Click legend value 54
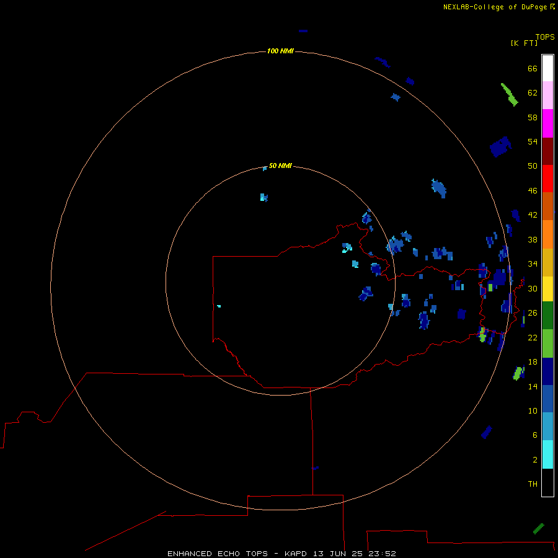 pos(533,141)
